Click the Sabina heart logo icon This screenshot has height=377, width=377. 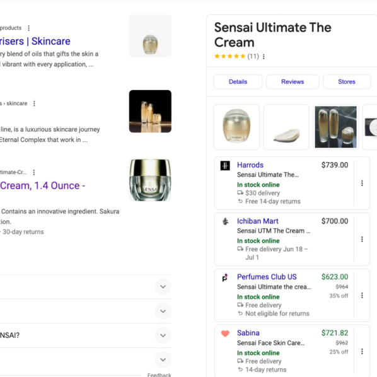coord(225,333)
